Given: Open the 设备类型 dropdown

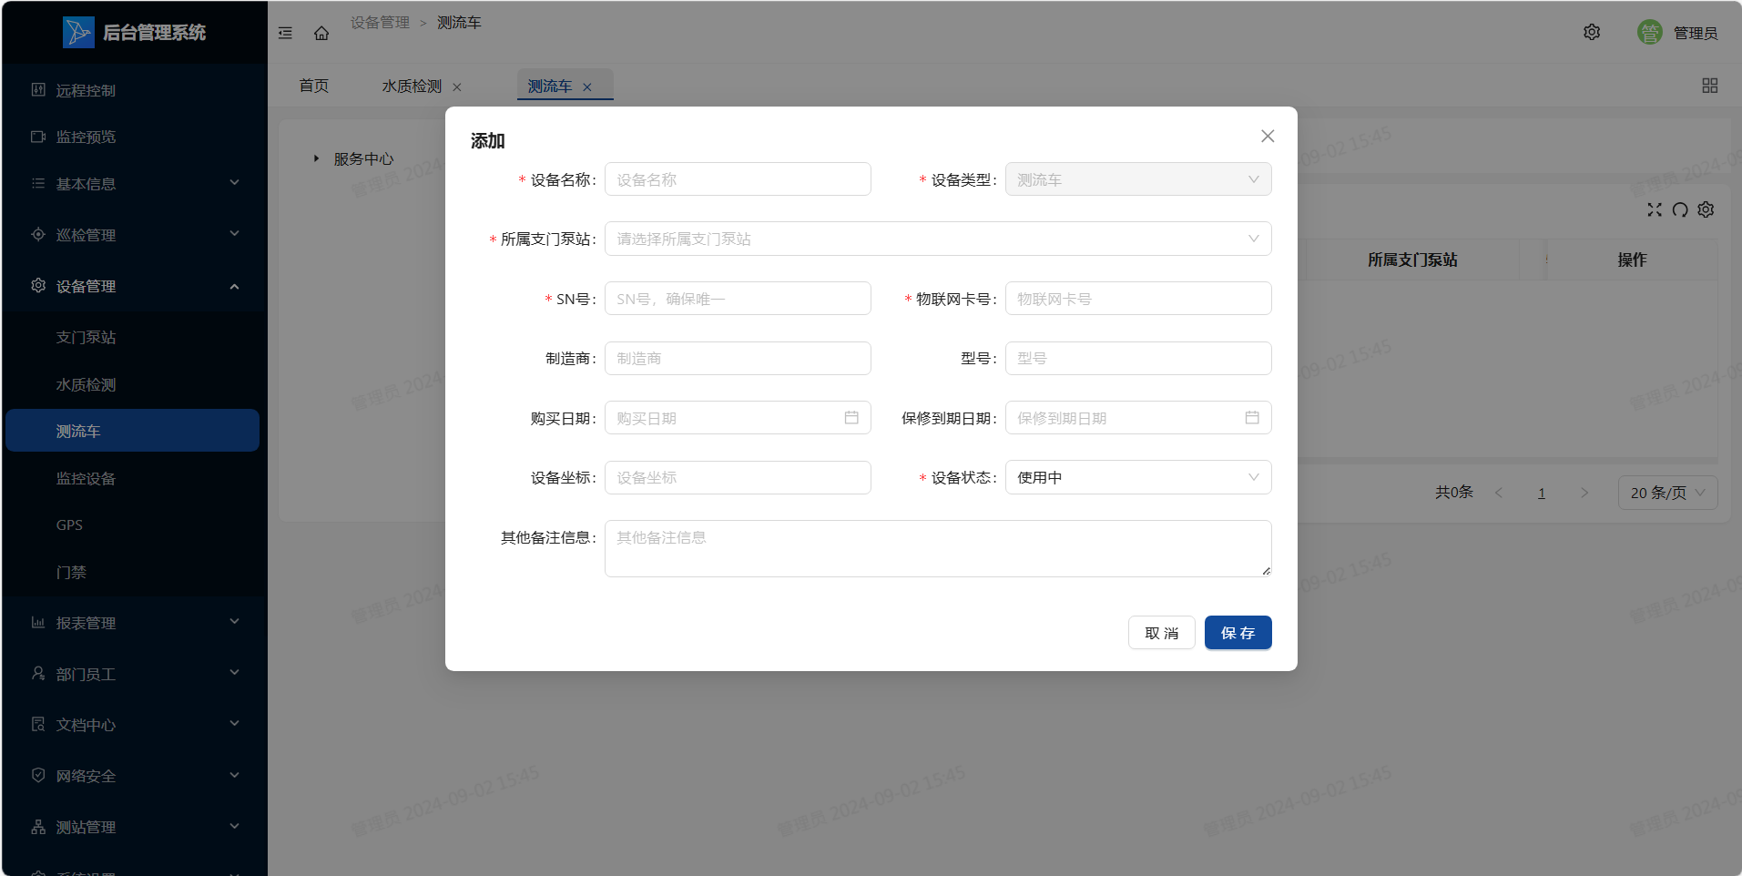Looking at the screenshot, I should click(1138, 179).
